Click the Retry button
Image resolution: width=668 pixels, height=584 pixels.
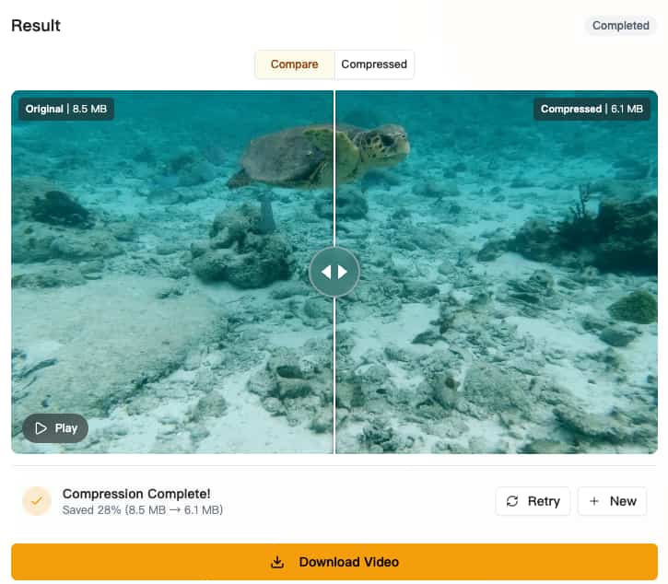[x=533, y=501]
